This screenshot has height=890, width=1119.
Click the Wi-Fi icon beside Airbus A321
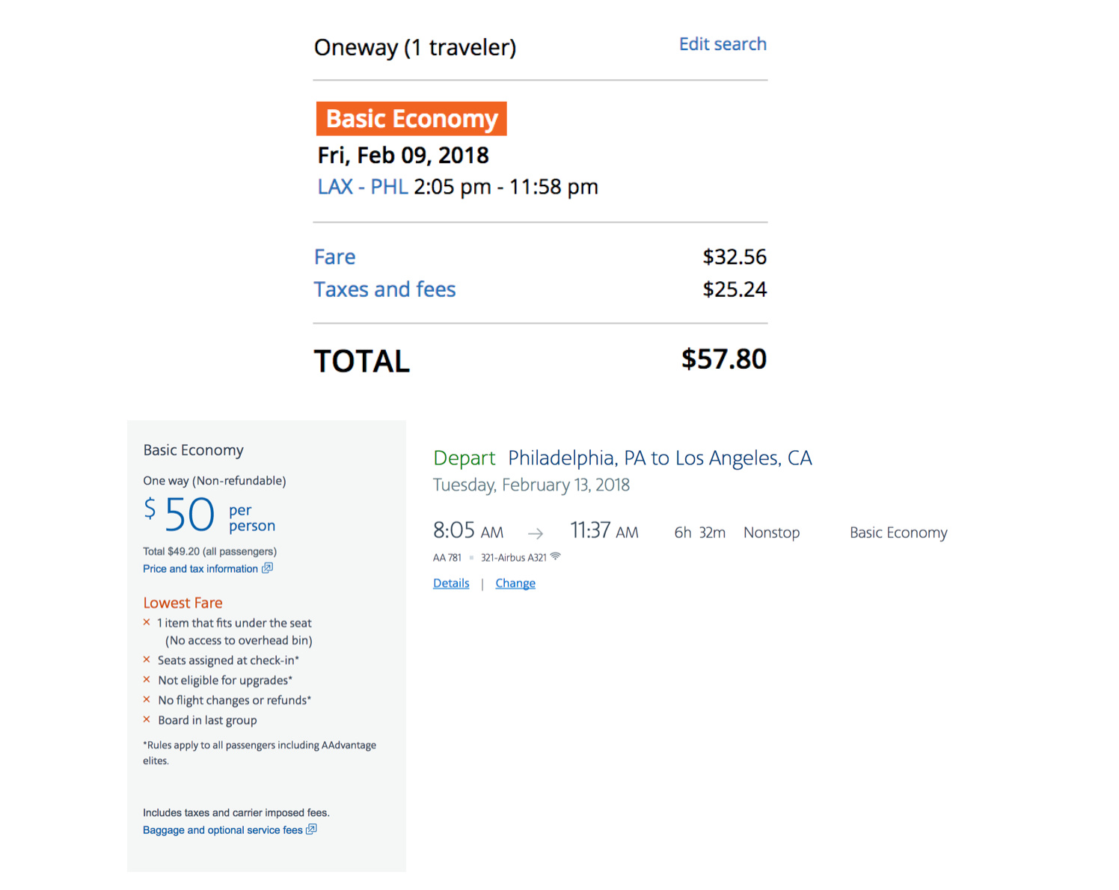(x=556, y=556)
